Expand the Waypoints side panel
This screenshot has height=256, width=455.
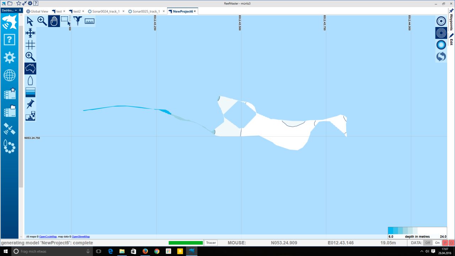pos(451,20)
